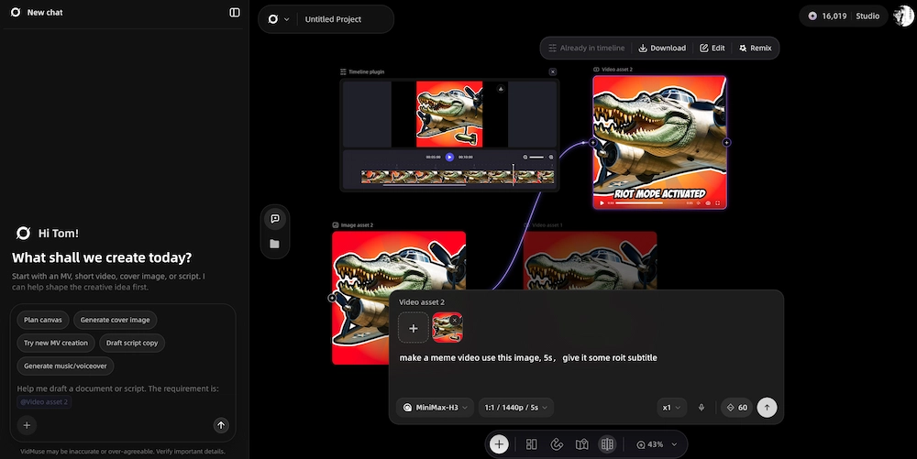Toggle the timeline plugin toolbar icon

(607, 444)
